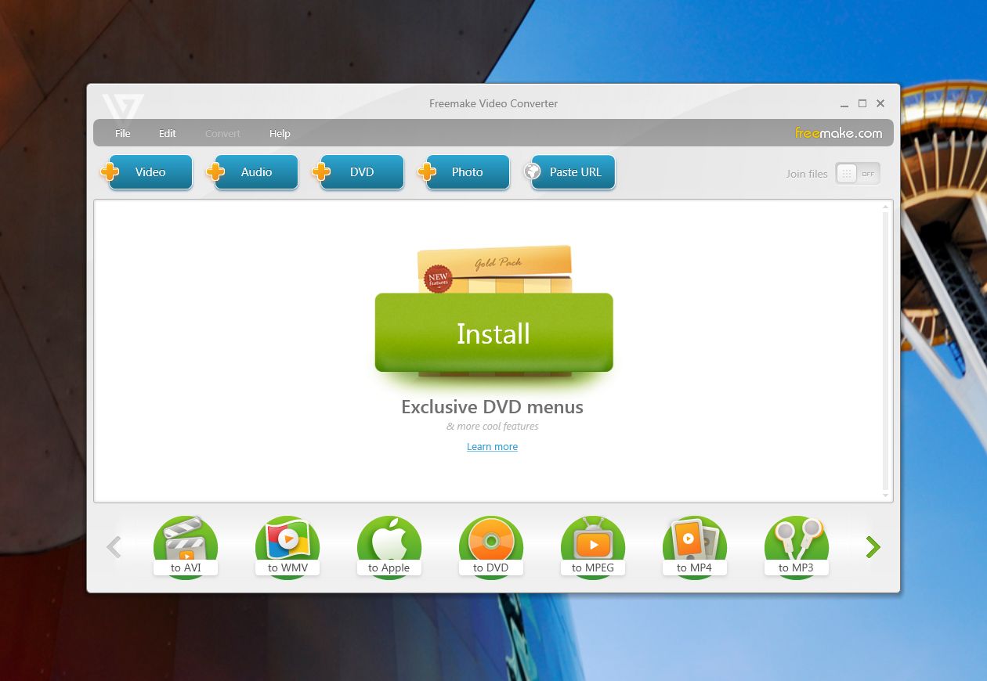Click the Exclusive DVD menus heading
Screen dimensions: 987x681
coord(492,407)
